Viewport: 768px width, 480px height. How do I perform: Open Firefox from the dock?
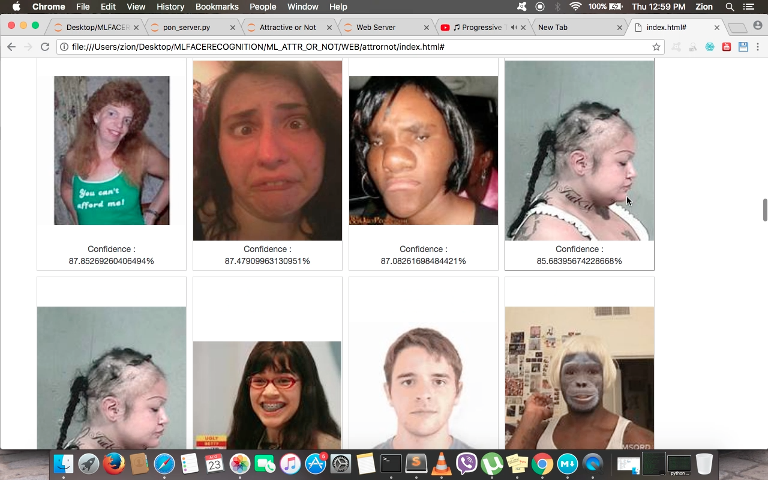(113, 464)
